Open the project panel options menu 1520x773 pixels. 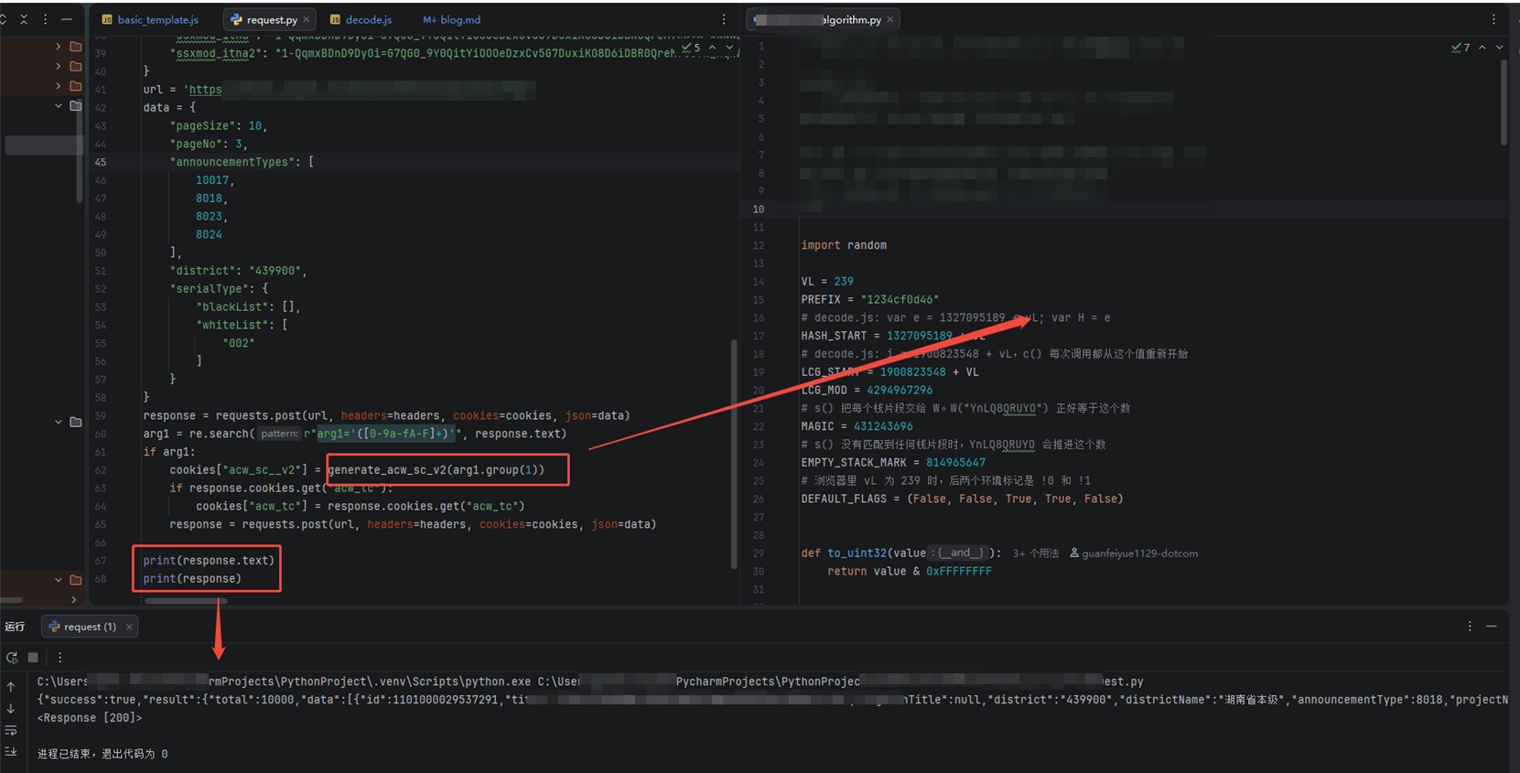pos(45,19)
